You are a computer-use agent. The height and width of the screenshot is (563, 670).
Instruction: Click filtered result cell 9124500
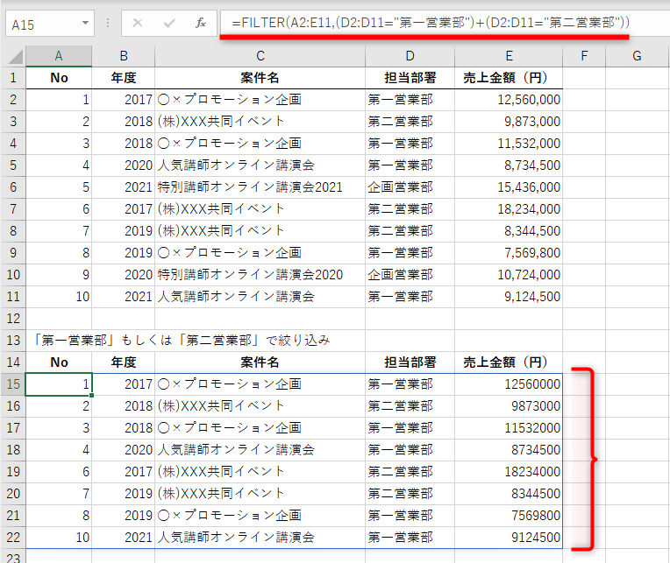pyautogui.click(x=509, y=538)
